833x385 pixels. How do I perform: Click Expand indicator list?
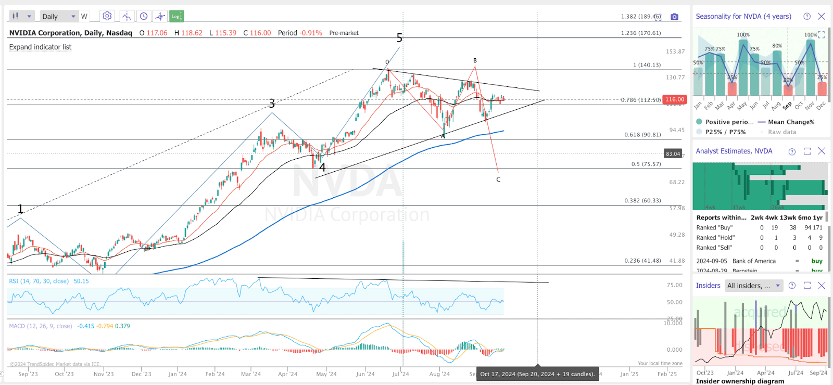(40, 47)
